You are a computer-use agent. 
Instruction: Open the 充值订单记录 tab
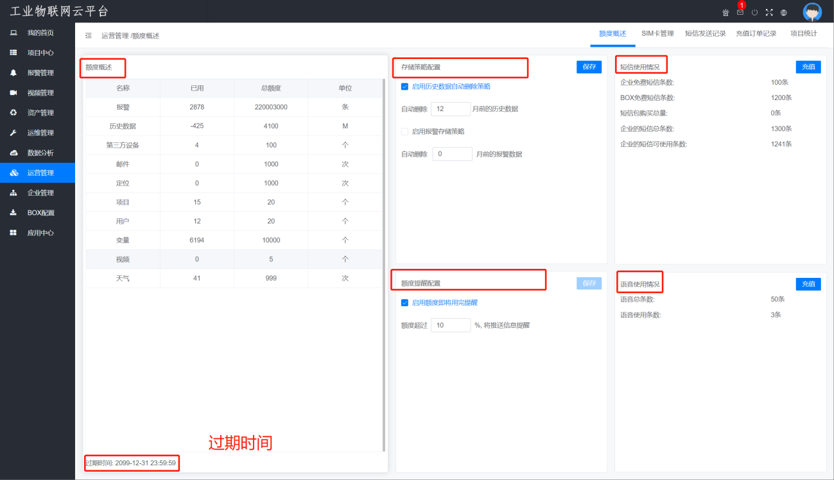point(756,33)
